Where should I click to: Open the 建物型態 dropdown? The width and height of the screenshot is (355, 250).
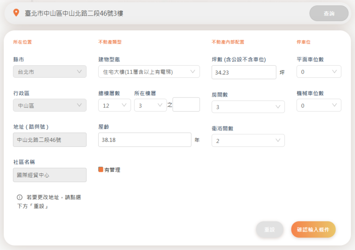pyautogui.click(x=149, y=72)
